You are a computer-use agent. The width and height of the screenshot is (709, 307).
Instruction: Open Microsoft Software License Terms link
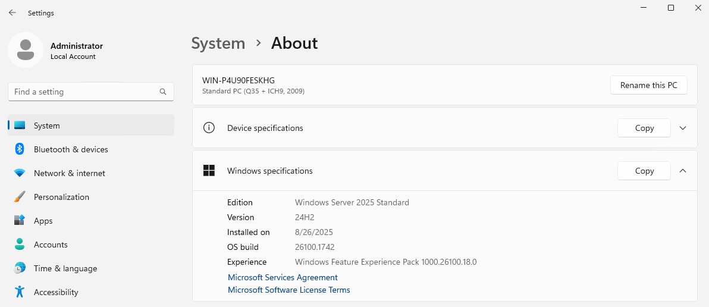pyautogui.click(x=289, y=290)
